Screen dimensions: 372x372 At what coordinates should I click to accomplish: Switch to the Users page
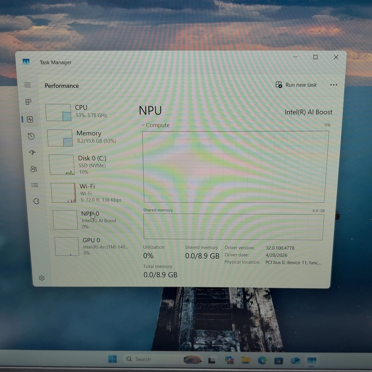coord(33,169)
